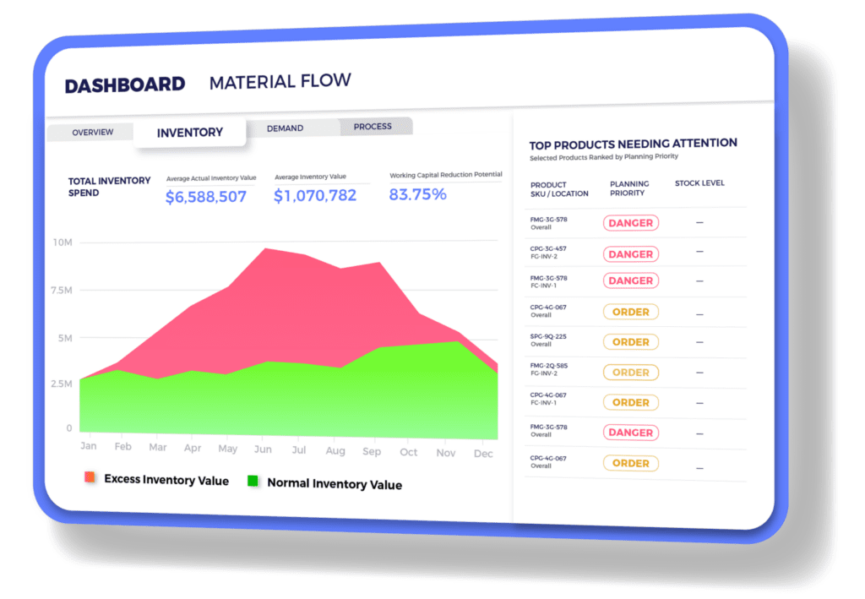Switch to the Demand tab
Image resolution: width=865 pixels, height=599 pixels.
286,128
